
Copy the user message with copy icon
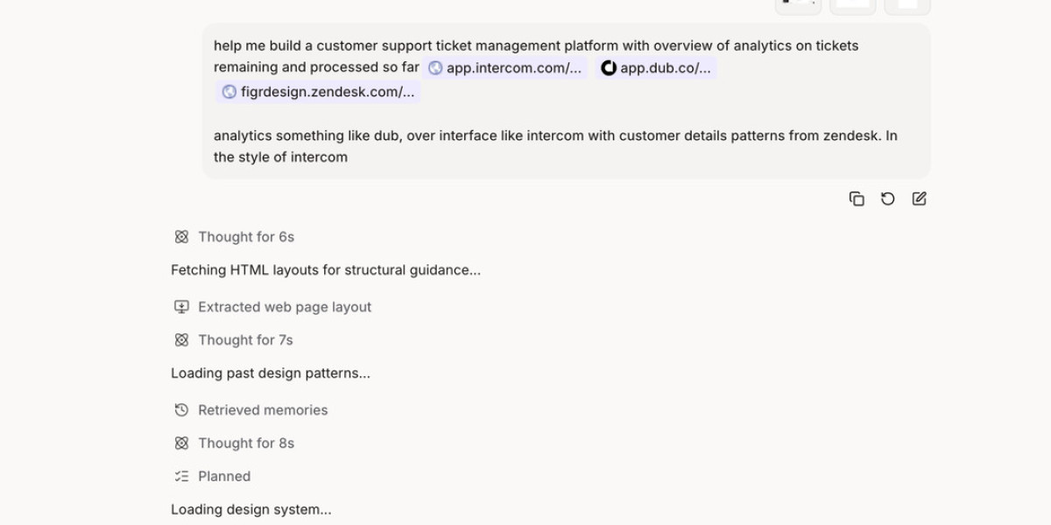857,199
